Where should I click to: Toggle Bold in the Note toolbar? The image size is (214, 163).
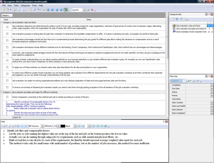[x=18, y=126]
